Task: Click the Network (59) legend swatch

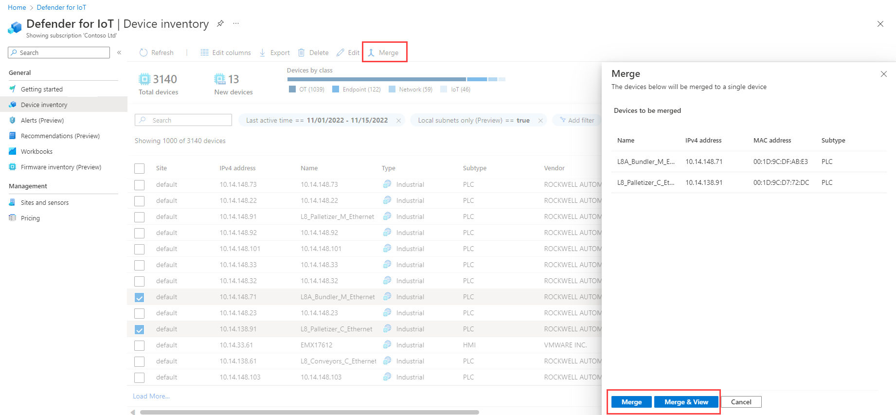Action: (392, 89)
